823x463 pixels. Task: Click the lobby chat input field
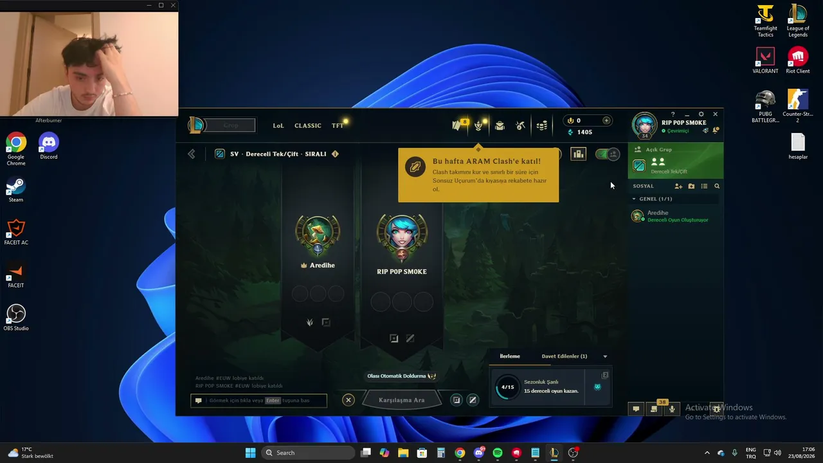tap(259, 401)
